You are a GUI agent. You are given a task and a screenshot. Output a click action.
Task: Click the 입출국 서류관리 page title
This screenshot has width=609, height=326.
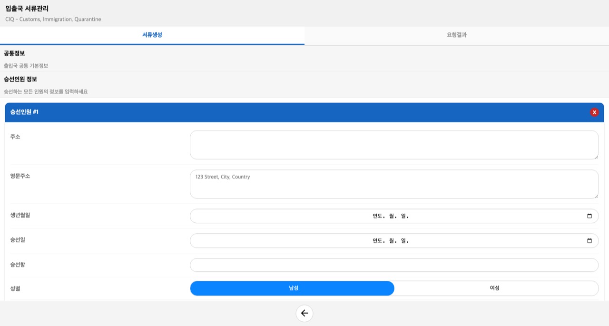coord(27,9)
